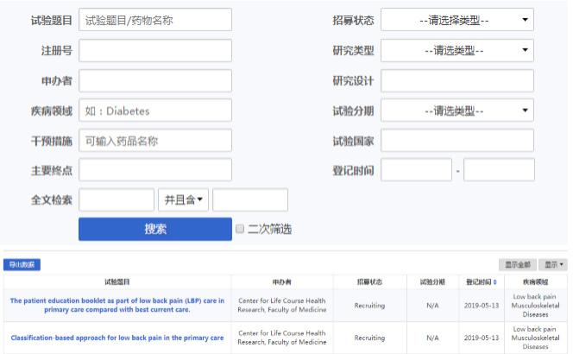Screen dimensions: 573x354
Task: Click Low back pain disease cell in Classification-based row
Action: 535,338
